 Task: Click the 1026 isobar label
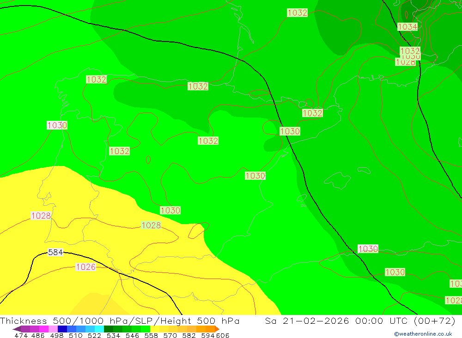86,267
